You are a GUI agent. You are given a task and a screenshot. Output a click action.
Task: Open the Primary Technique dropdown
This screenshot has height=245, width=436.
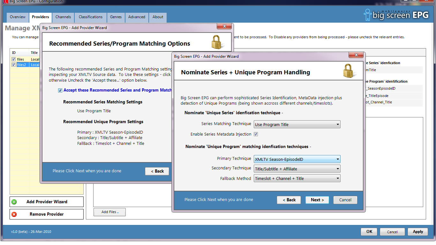coord(297,159)
